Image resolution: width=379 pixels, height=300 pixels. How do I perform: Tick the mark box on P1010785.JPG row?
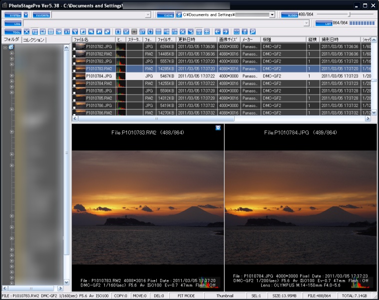pos(74,93)
